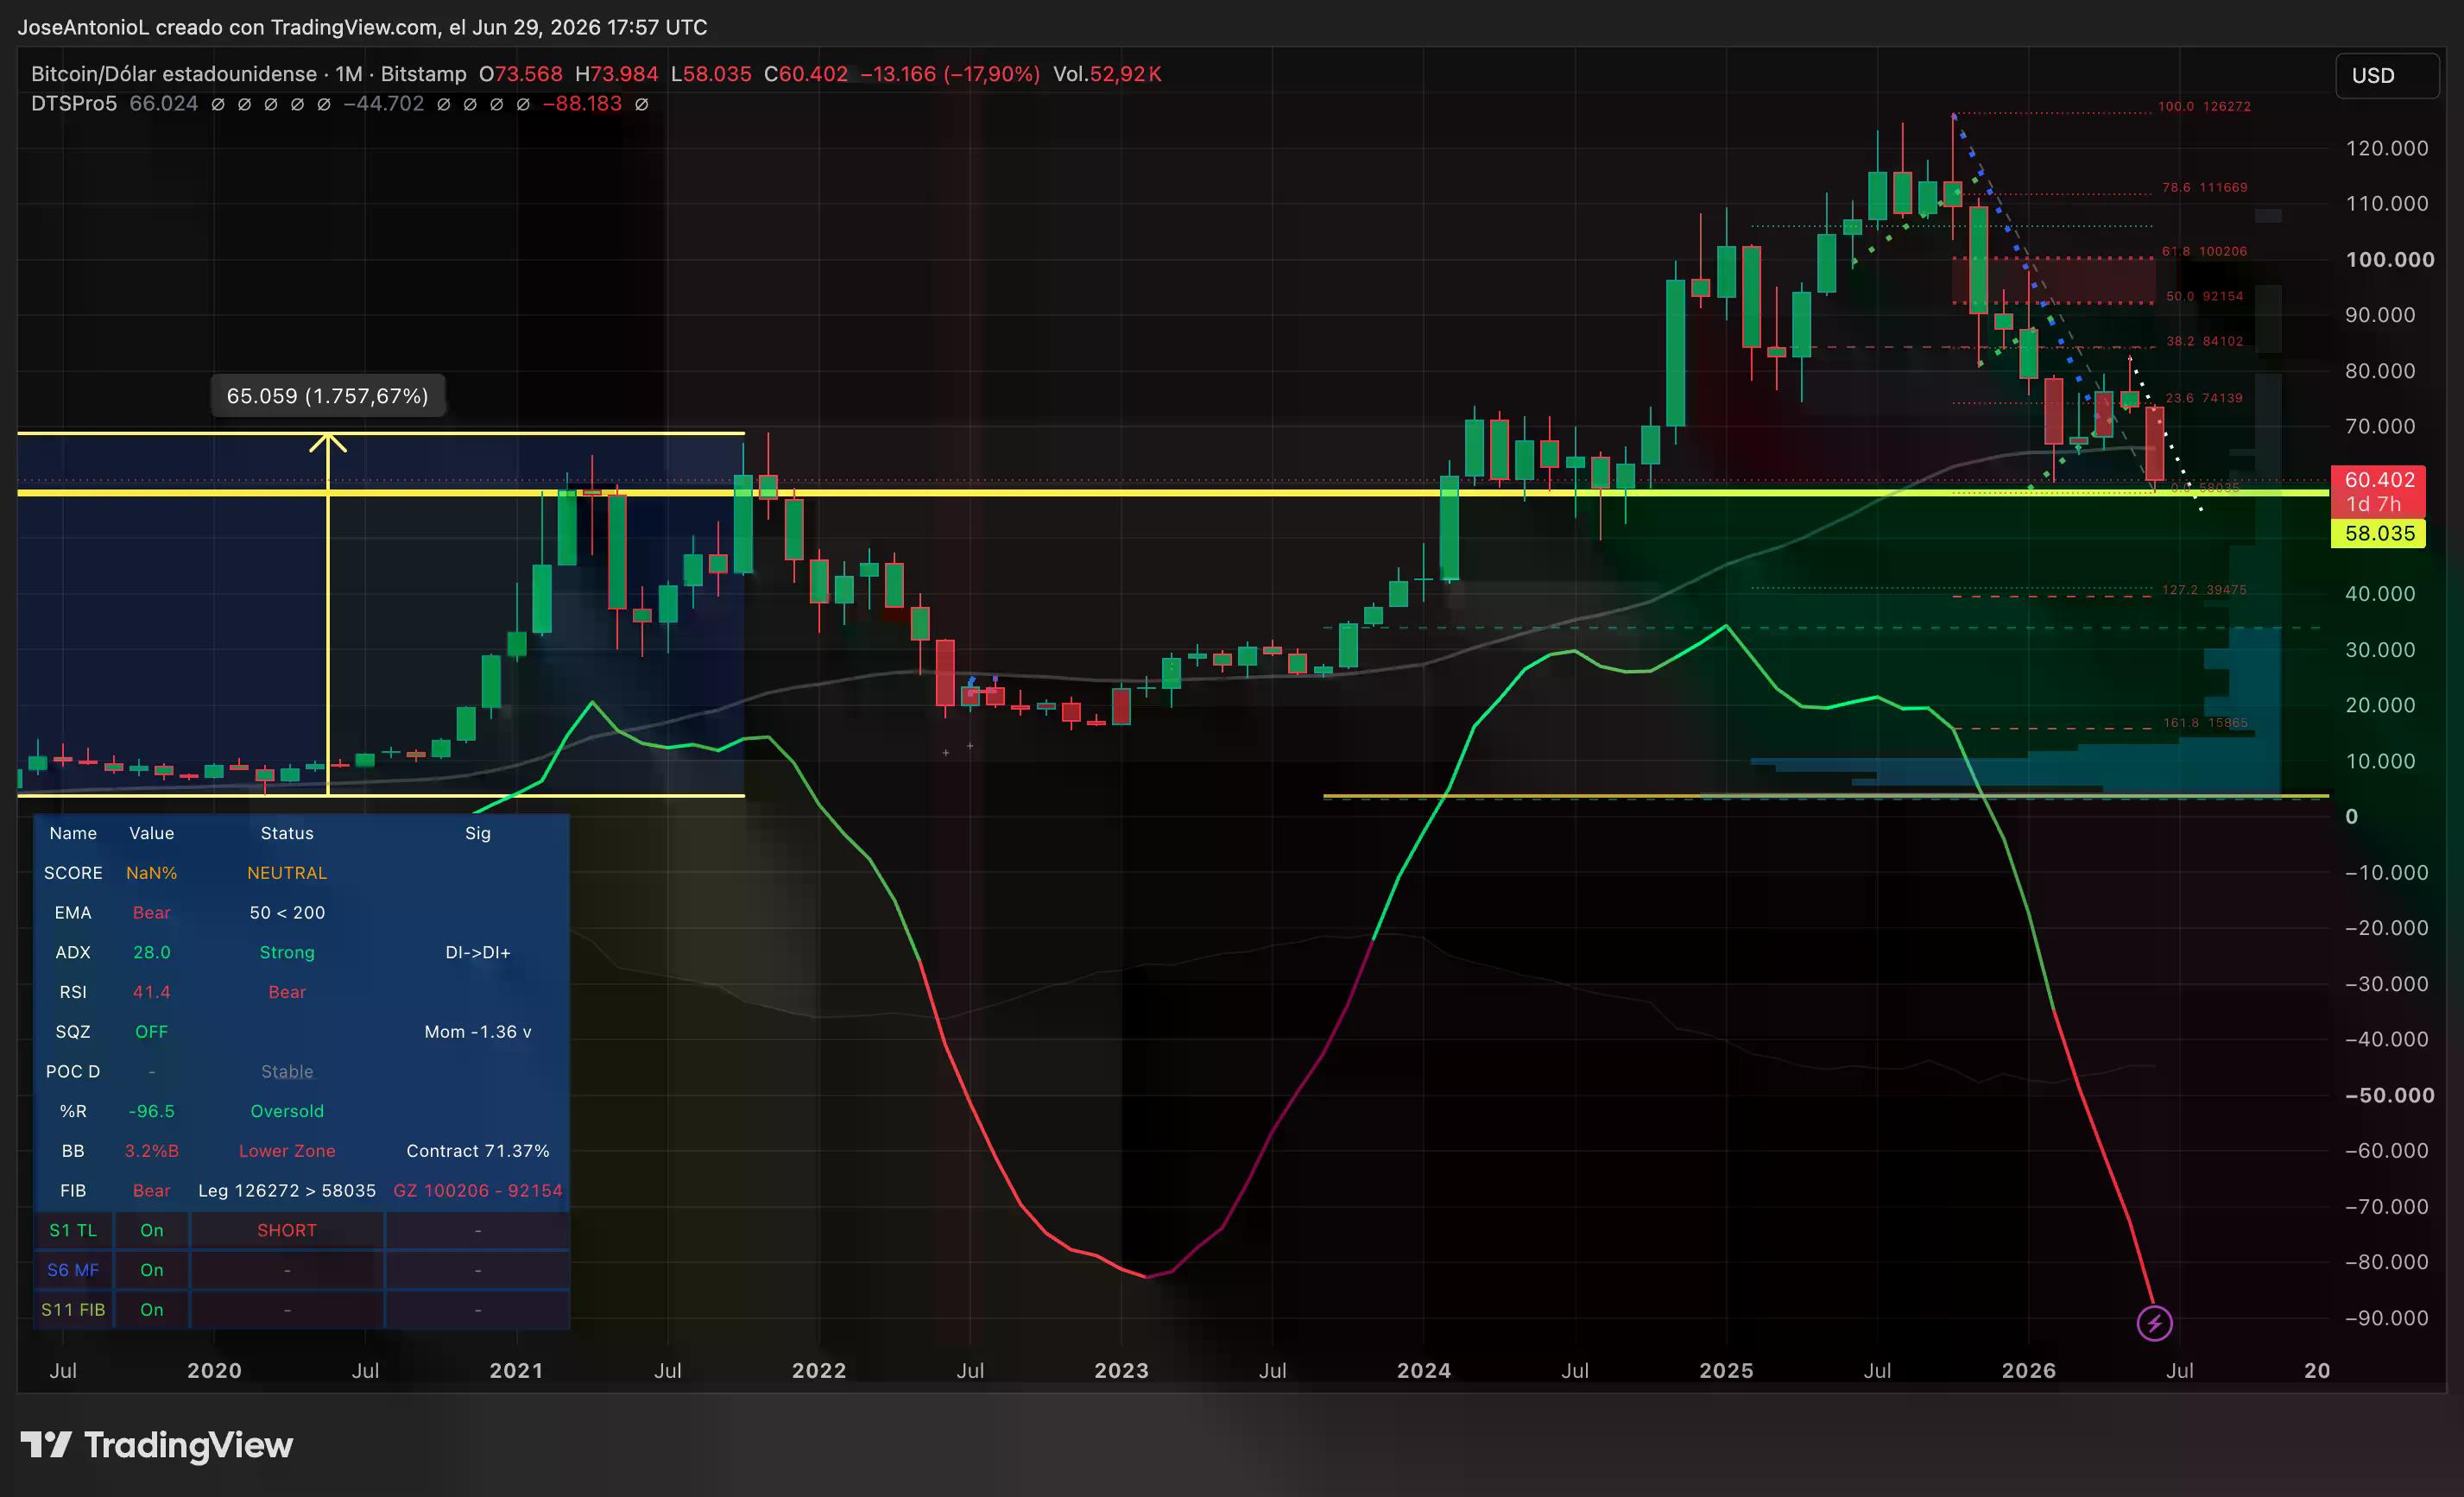The width and height of the screenshot is (2464, 1497).
Task: Click the Fibonacci label 23.6 74139
Action: tap(2204, 398)
